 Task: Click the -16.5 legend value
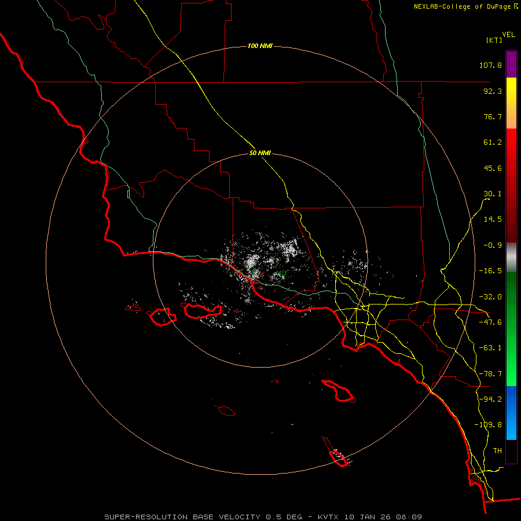(490, 271)
